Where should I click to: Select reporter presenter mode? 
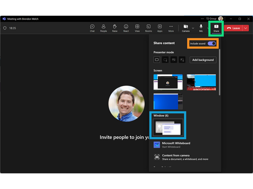point(182,60)
